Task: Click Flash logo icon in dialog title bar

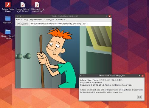Action: [143, 76]
